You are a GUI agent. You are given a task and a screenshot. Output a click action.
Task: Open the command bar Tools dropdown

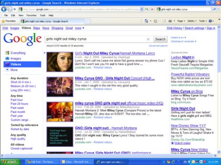pyautogui.click(x=203, y=21)
